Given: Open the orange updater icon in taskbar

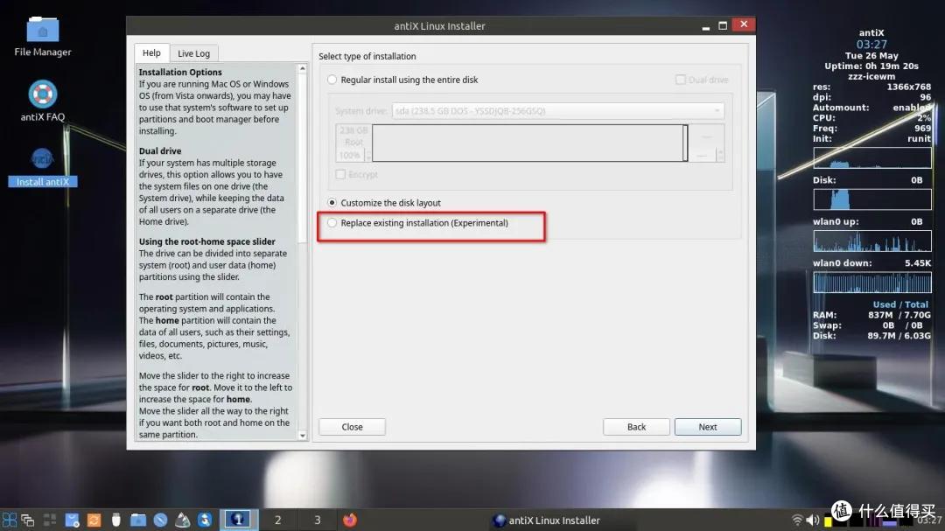Looking at the screenshot, I should pyautogui.click(x=94, y=520).
